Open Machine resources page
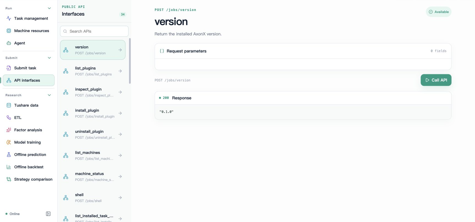475x222 pixels. (29, 31)
